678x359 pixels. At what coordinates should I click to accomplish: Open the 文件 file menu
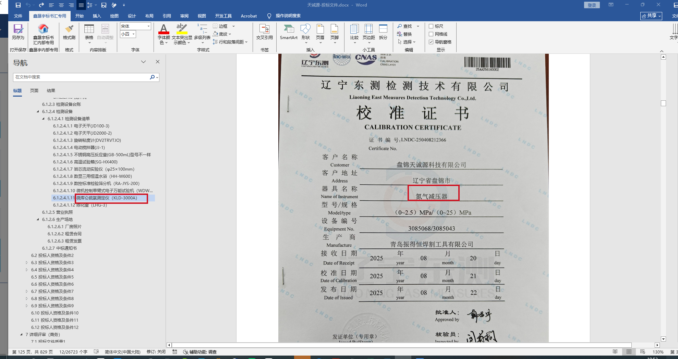[18, 16]
